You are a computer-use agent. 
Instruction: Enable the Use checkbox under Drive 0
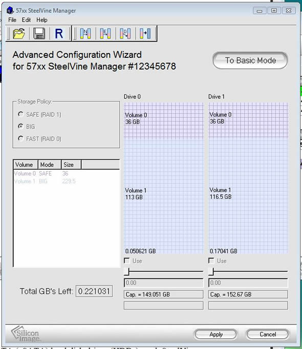coord(127,261)
